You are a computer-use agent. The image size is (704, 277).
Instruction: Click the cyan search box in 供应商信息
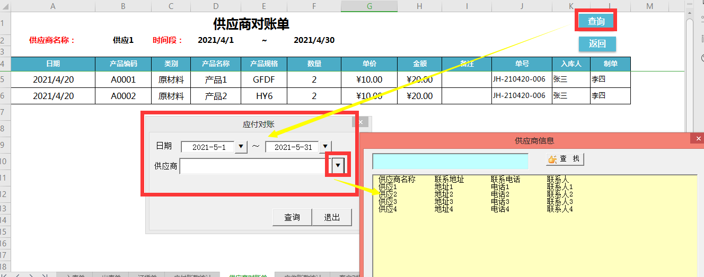tap(451, 162)
